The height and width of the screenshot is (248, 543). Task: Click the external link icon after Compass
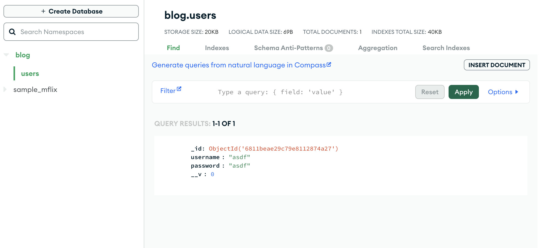pos(329,65)
